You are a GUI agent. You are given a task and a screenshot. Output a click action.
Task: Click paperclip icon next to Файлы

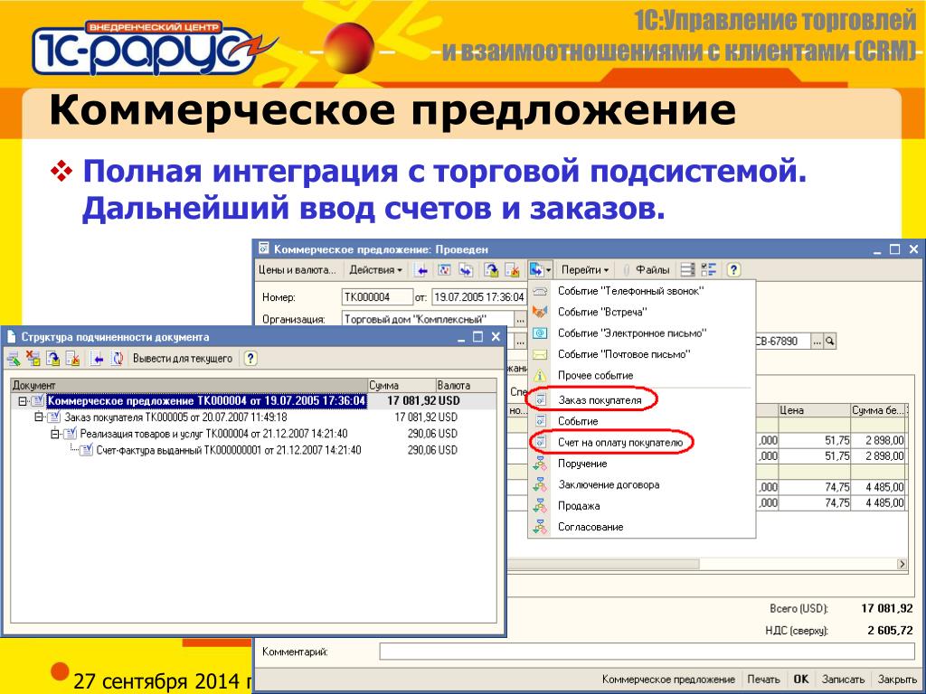(x=627, y=270)
